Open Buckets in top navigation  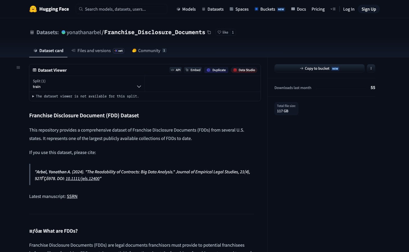pyautogui.click(x=270, y=9)
